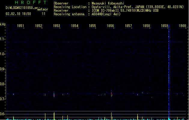Click the 0.7 kHz frequency label

[x=2, y=99]
